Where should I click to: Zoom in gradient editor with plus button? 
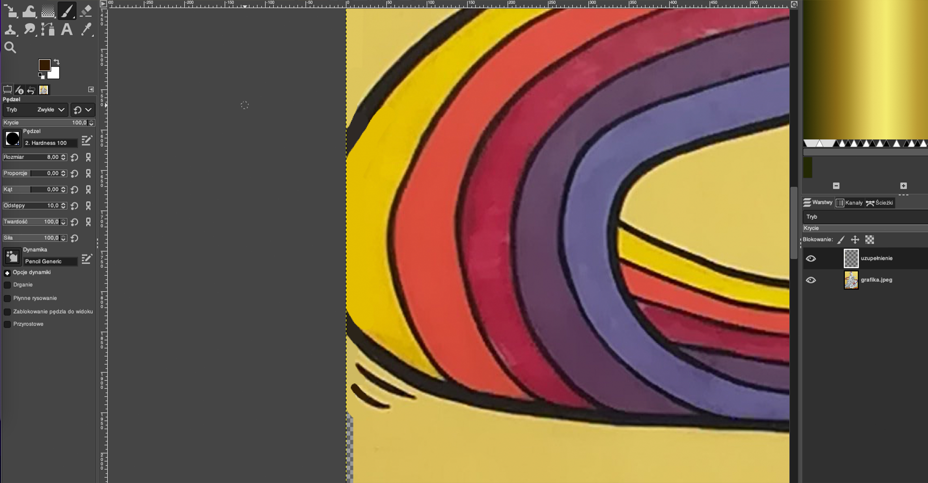pyautogui.click(x=903, y=186)
